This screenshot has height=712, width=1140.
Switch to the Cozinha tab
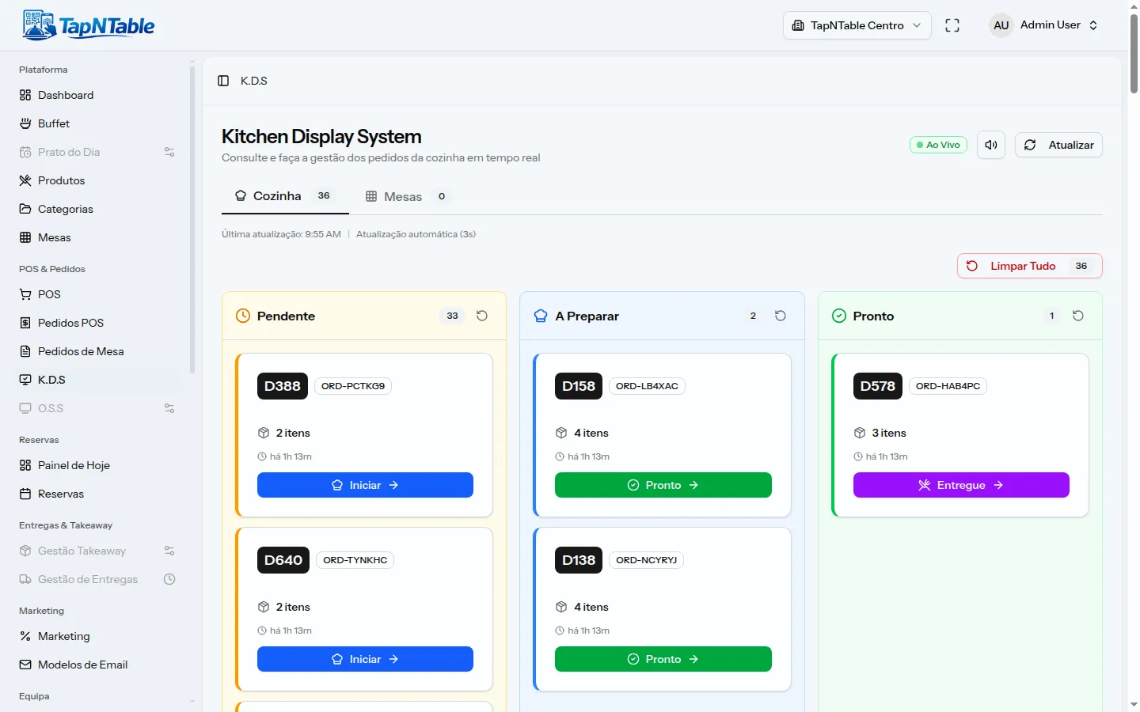(x=285, y=196)
